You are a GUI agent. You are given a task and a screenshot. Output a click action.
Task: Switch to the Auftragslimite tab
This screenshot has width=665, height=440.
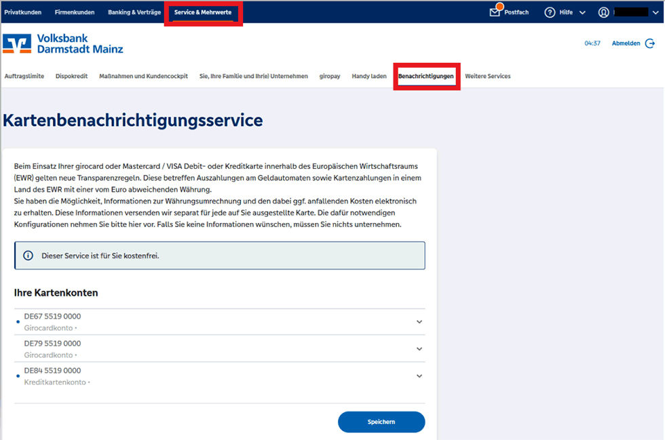pyautogui.click(x=24, y=77)
